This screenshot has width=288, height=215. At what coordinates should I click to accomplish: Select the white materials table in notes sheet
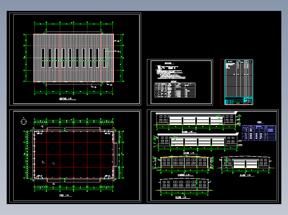175,90
